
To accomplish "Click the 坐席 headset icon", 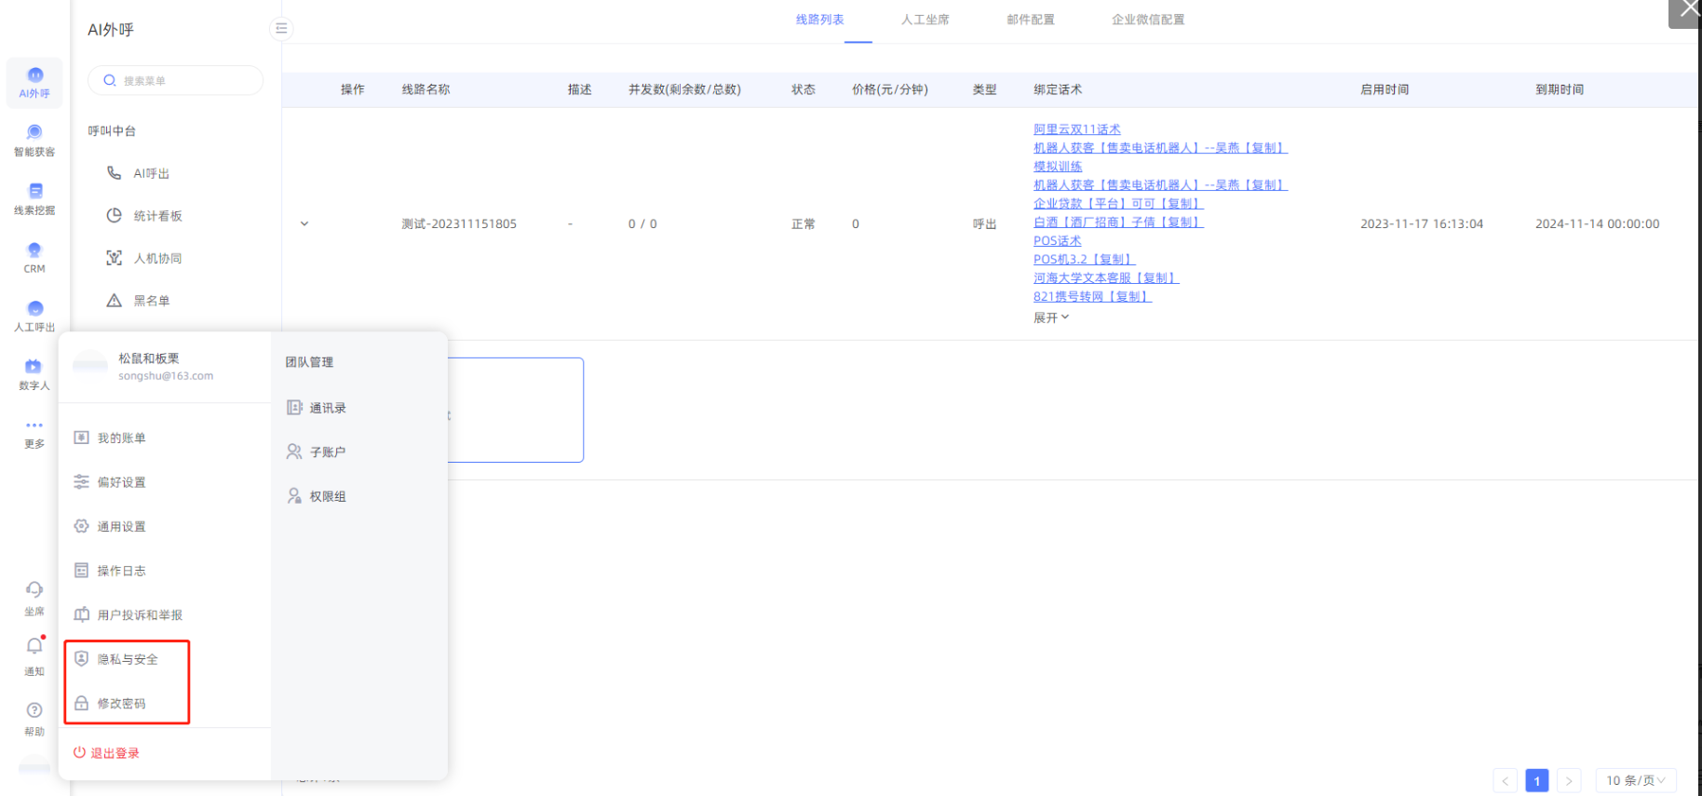I will [34, 590].
